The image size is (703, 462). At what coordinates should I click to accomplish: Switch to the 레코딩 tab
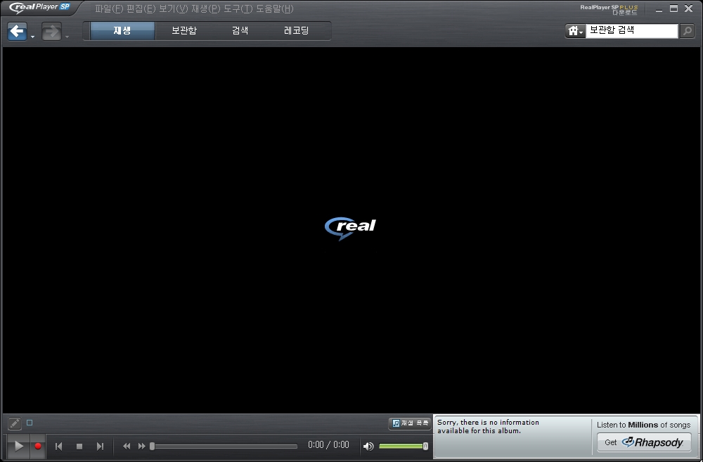[297, 30]
